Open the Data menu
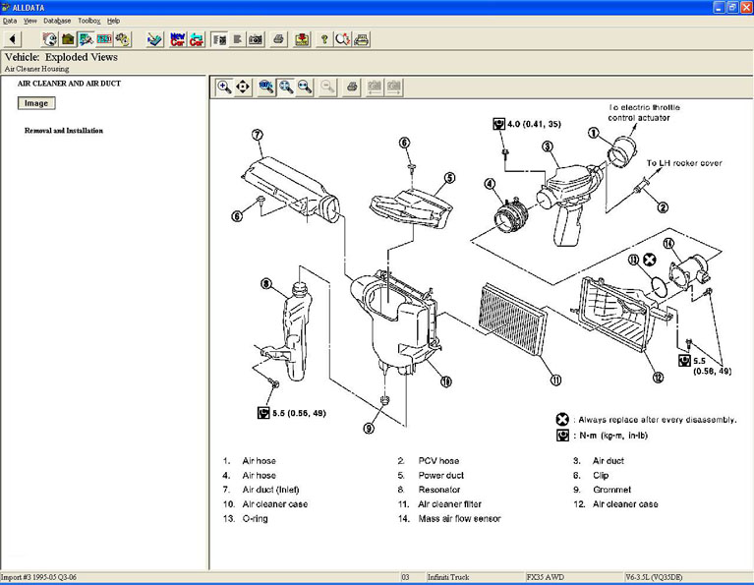754x585 pixels. coord(10,21)
